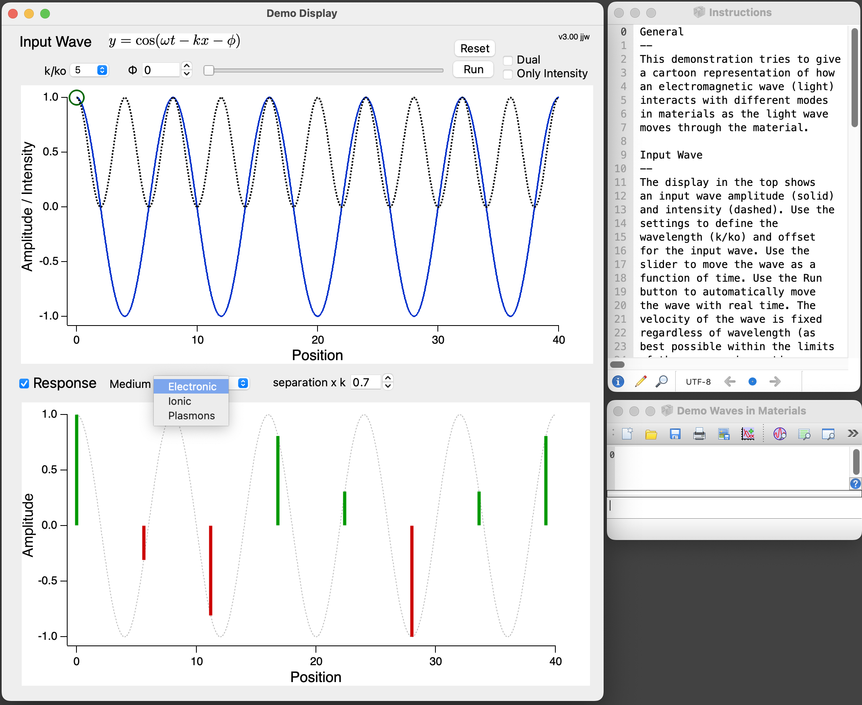Click the time slider handle
Viewport: 862px width, 705px height.
209,70
